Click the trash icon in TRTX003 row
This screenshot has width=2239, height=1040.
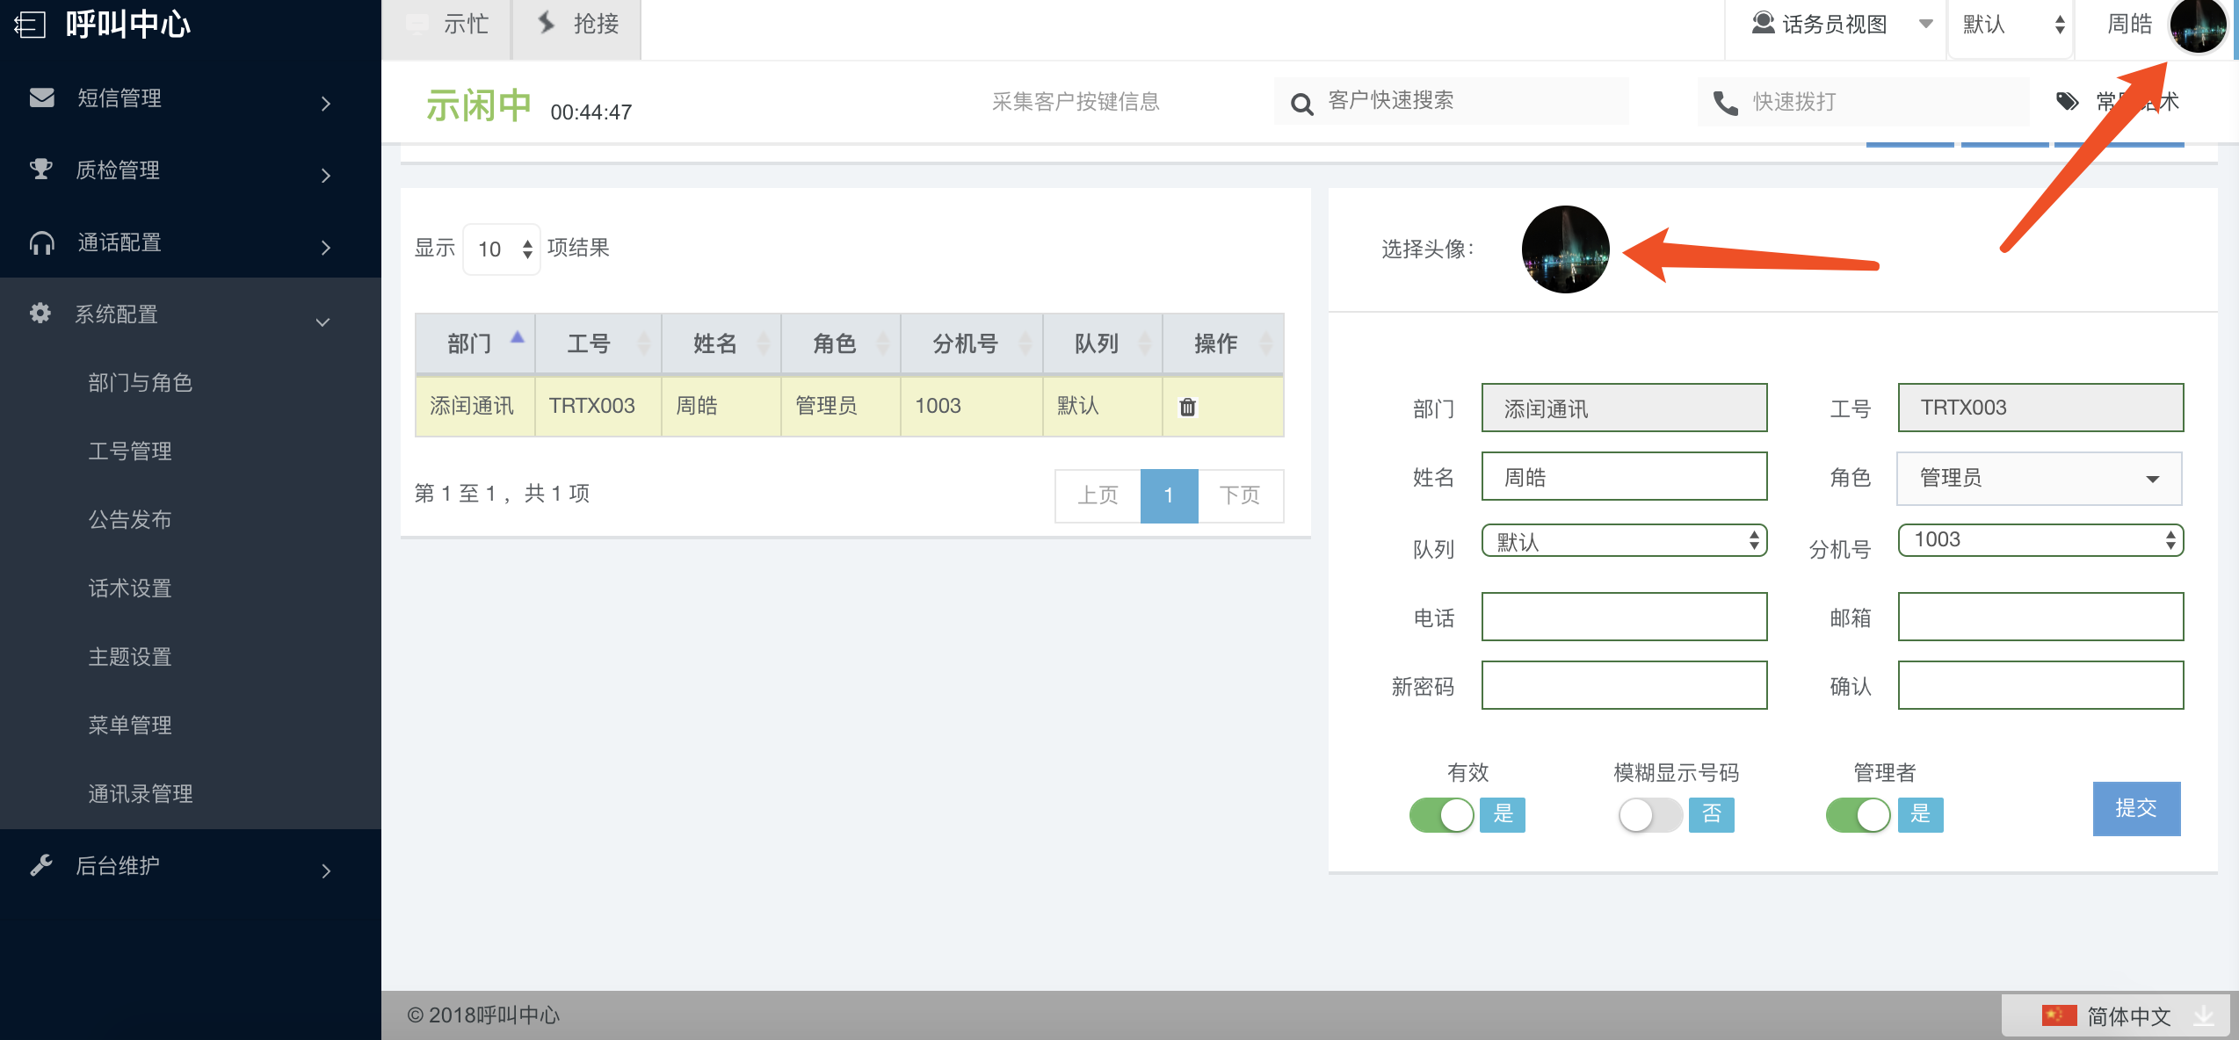pyautogui.click(x=1187, y=407)
